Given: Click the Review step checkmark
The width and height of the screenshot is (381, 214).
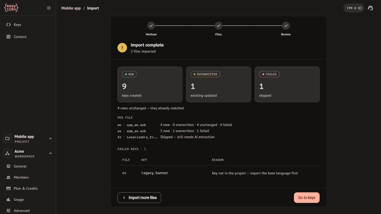Looking at the screenshot, I should pos(286,26).
